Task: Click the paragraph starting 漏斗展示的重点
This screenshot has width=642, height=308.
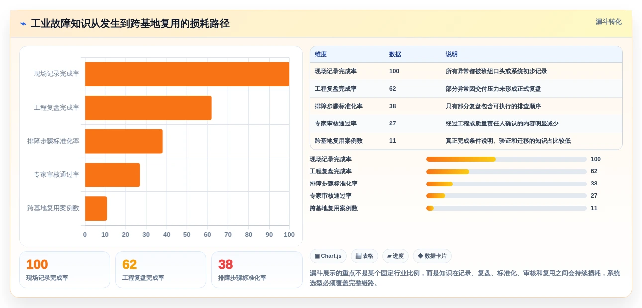Action: click(465, 278)
